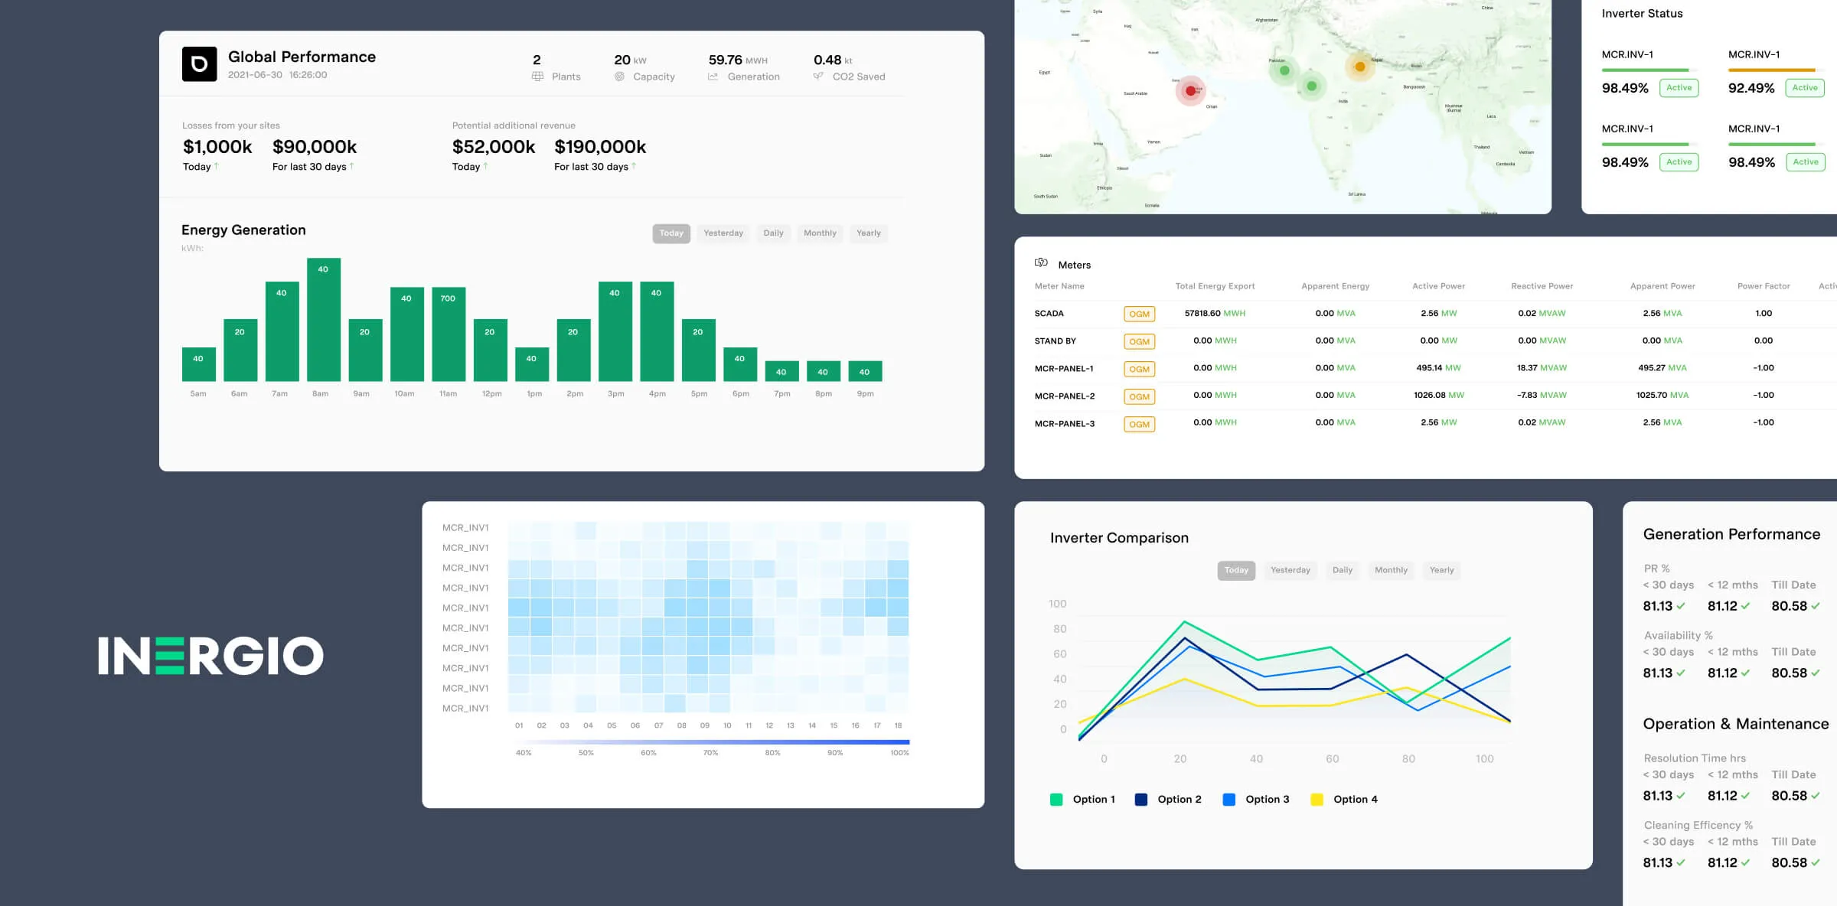Click the orange map location marker
1837x906 pixels.
[1360, 67]
